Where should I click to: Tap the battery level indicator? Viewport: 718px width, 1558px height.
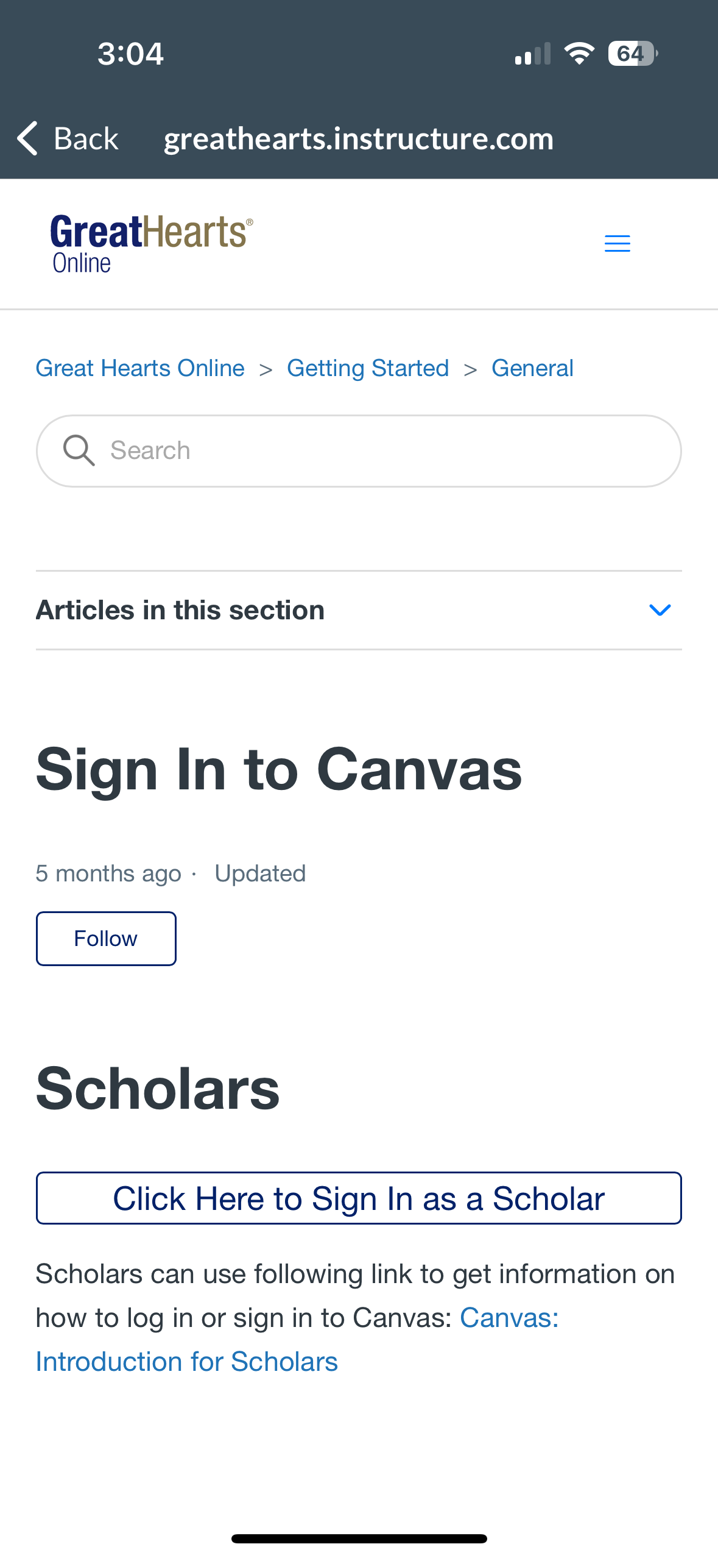(x=632, y=54)
